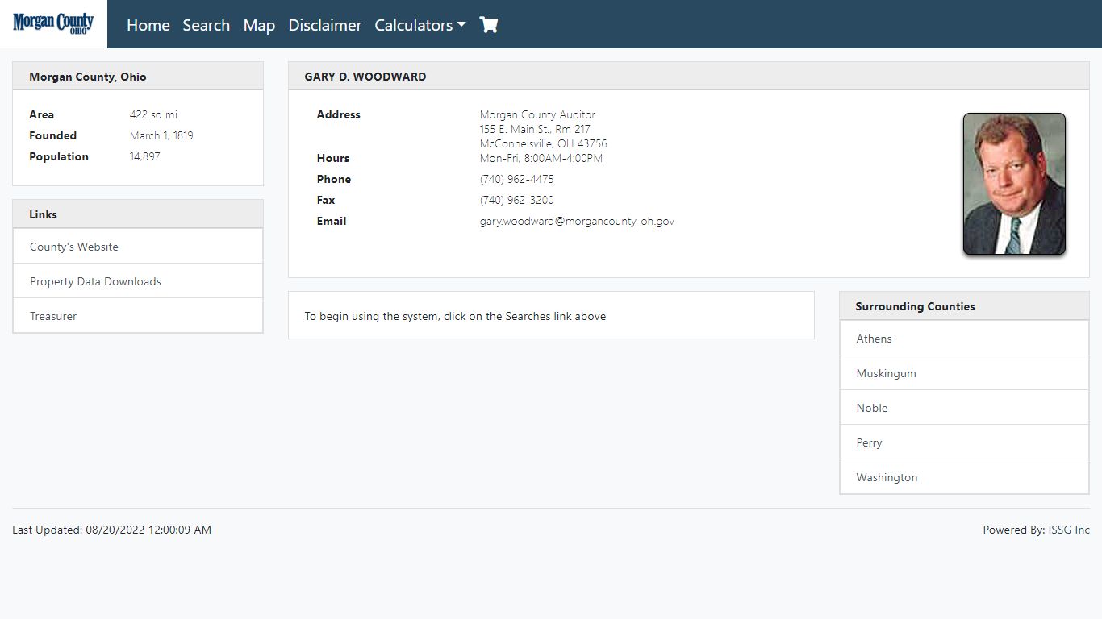Click the GARY D. WOODWARD panel header
Viewport: 1102px width, 619px height.
688,77
